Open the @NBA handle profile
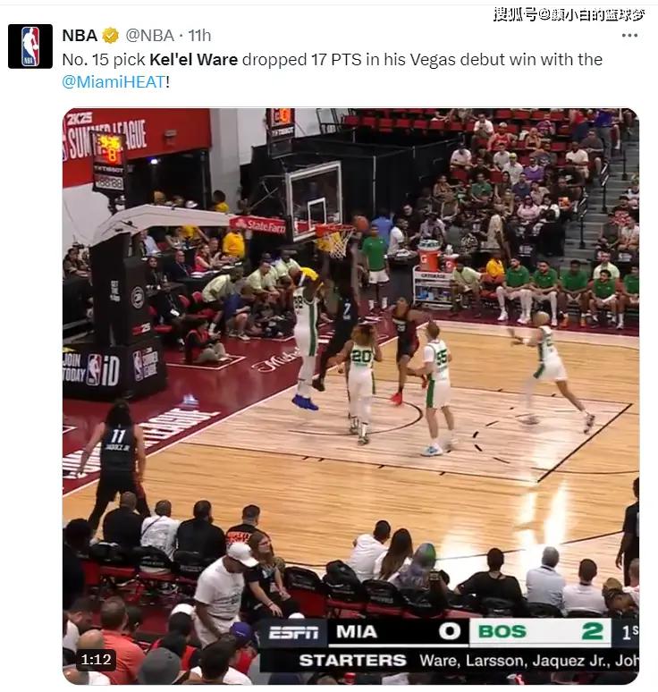 tap(149, 35)
